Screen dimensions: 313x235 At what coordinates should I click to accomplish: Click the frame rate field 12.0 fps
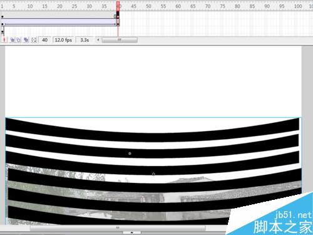63,39
